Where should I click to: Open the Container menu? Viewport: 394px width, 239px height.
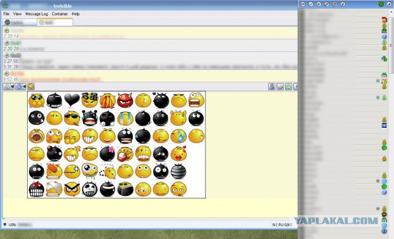click(60, 14)
